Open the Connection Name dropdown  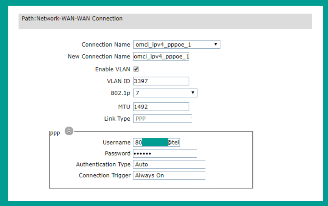(x=177, y=45)
